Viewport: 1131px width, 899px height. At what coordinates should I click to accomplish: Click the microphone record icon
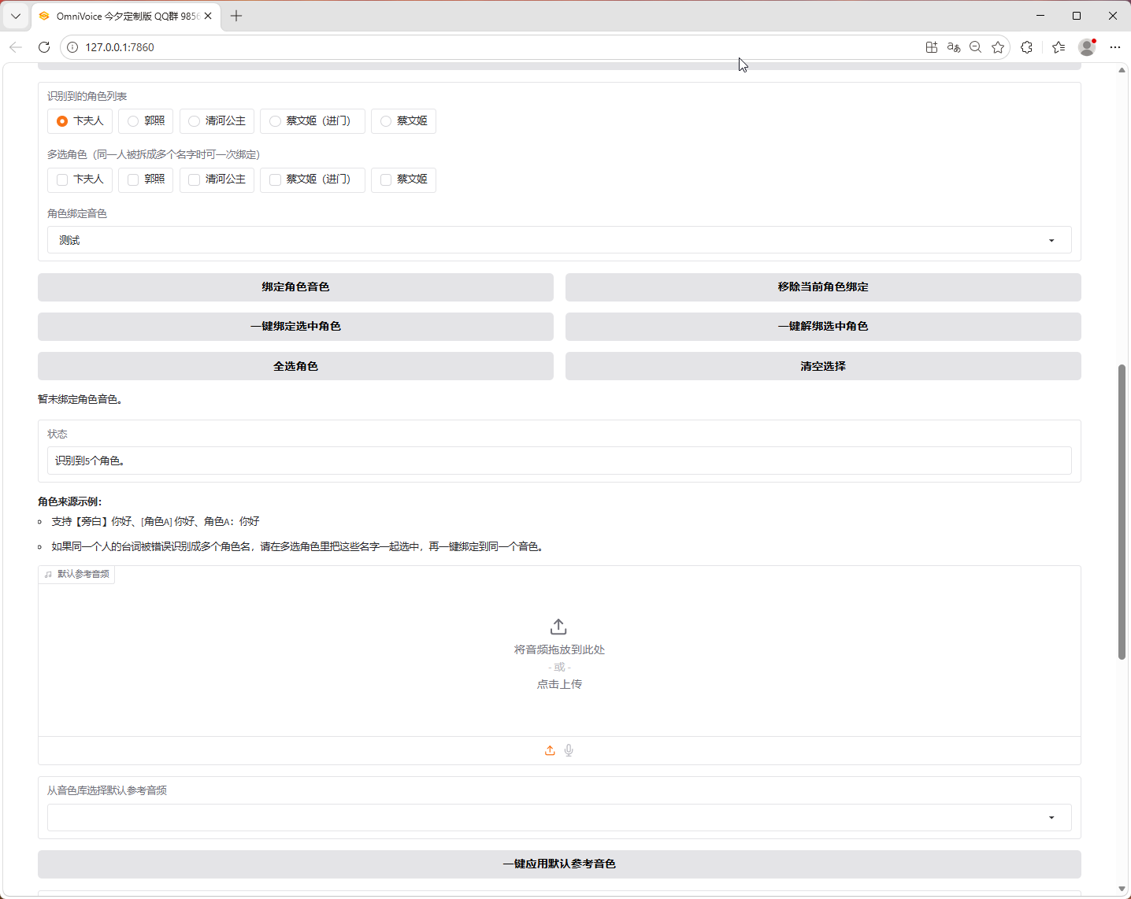point(569,750)
